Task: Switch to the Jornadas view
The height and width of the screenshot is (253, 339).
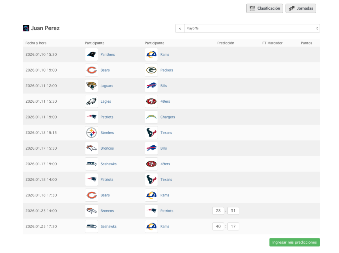Action: (301, 8)
